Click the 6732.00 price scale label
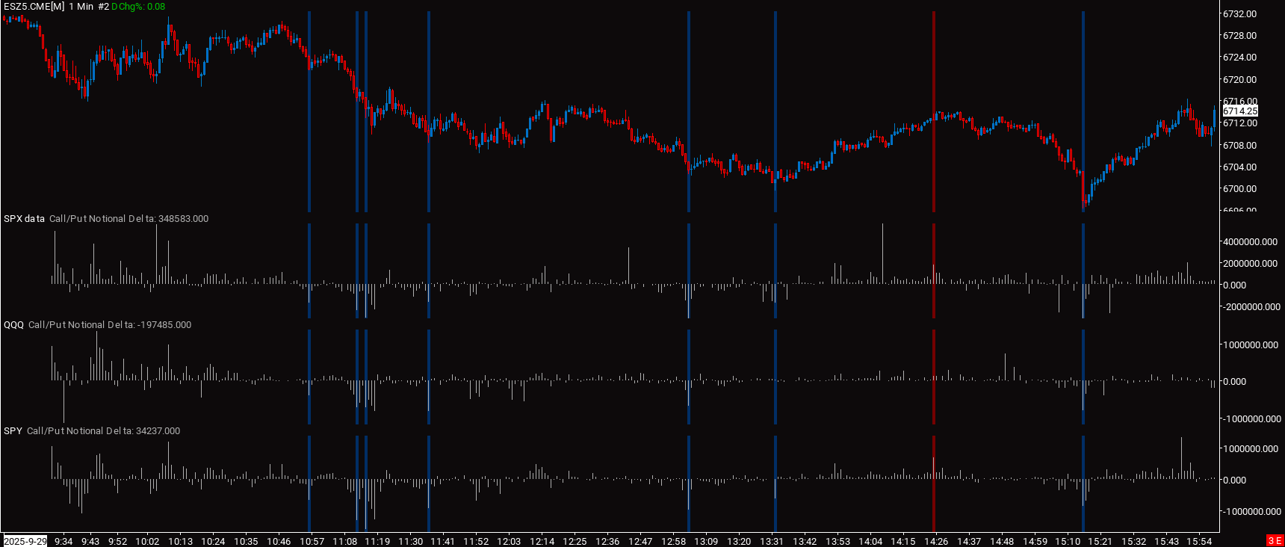This screenshot has width=1285, height=547. (x=1239, y=14)
